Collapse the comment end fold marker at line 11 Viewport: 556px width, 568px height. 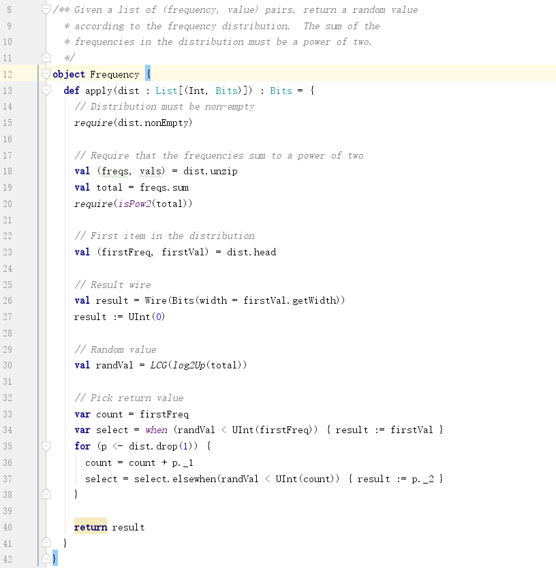coord(46,58)
